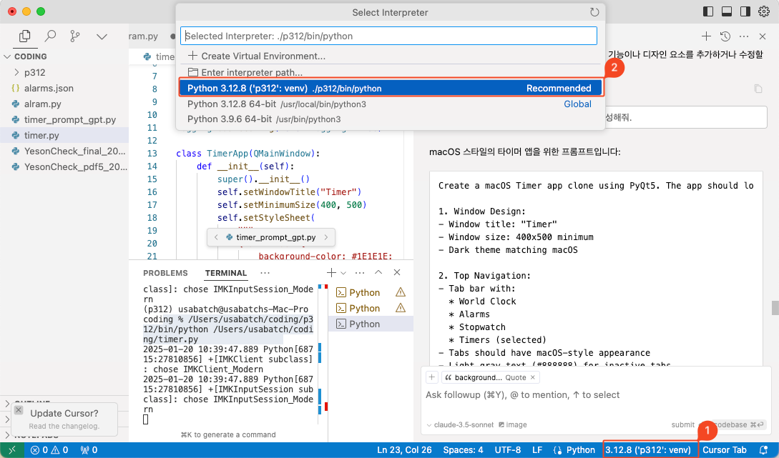The width and height of the screenshot is (779, 458).
Task: Dismiss the Update Cursor notification
Action: [x=19, y=410]
